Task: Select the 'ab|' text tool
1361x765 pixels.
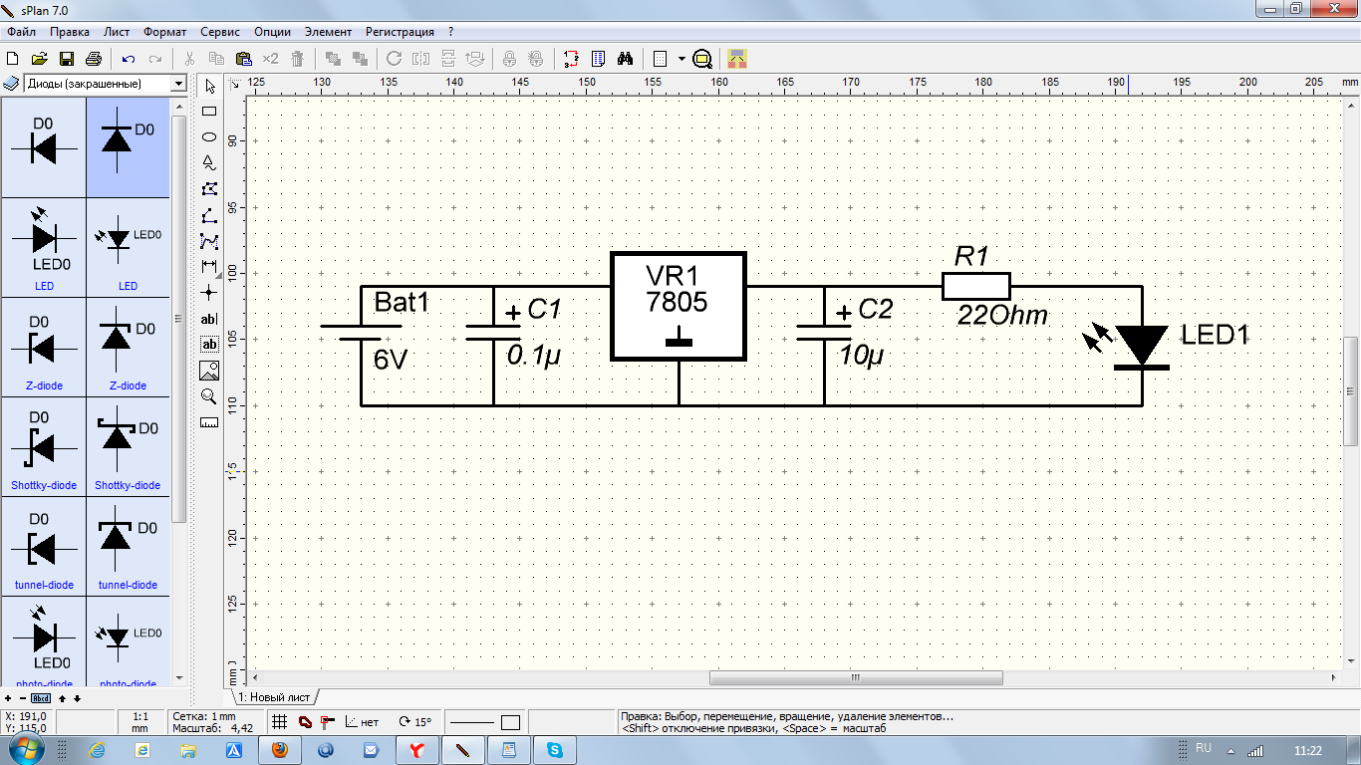Action: [209, 319]
